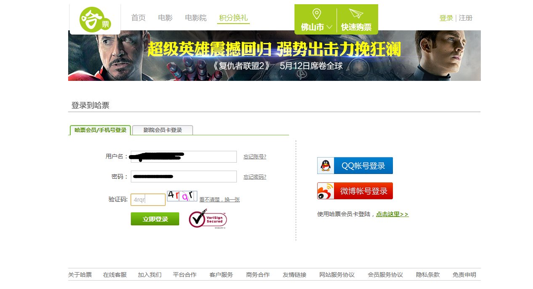
Task: Open the 积分换礼 menu item
Action: 233,18
